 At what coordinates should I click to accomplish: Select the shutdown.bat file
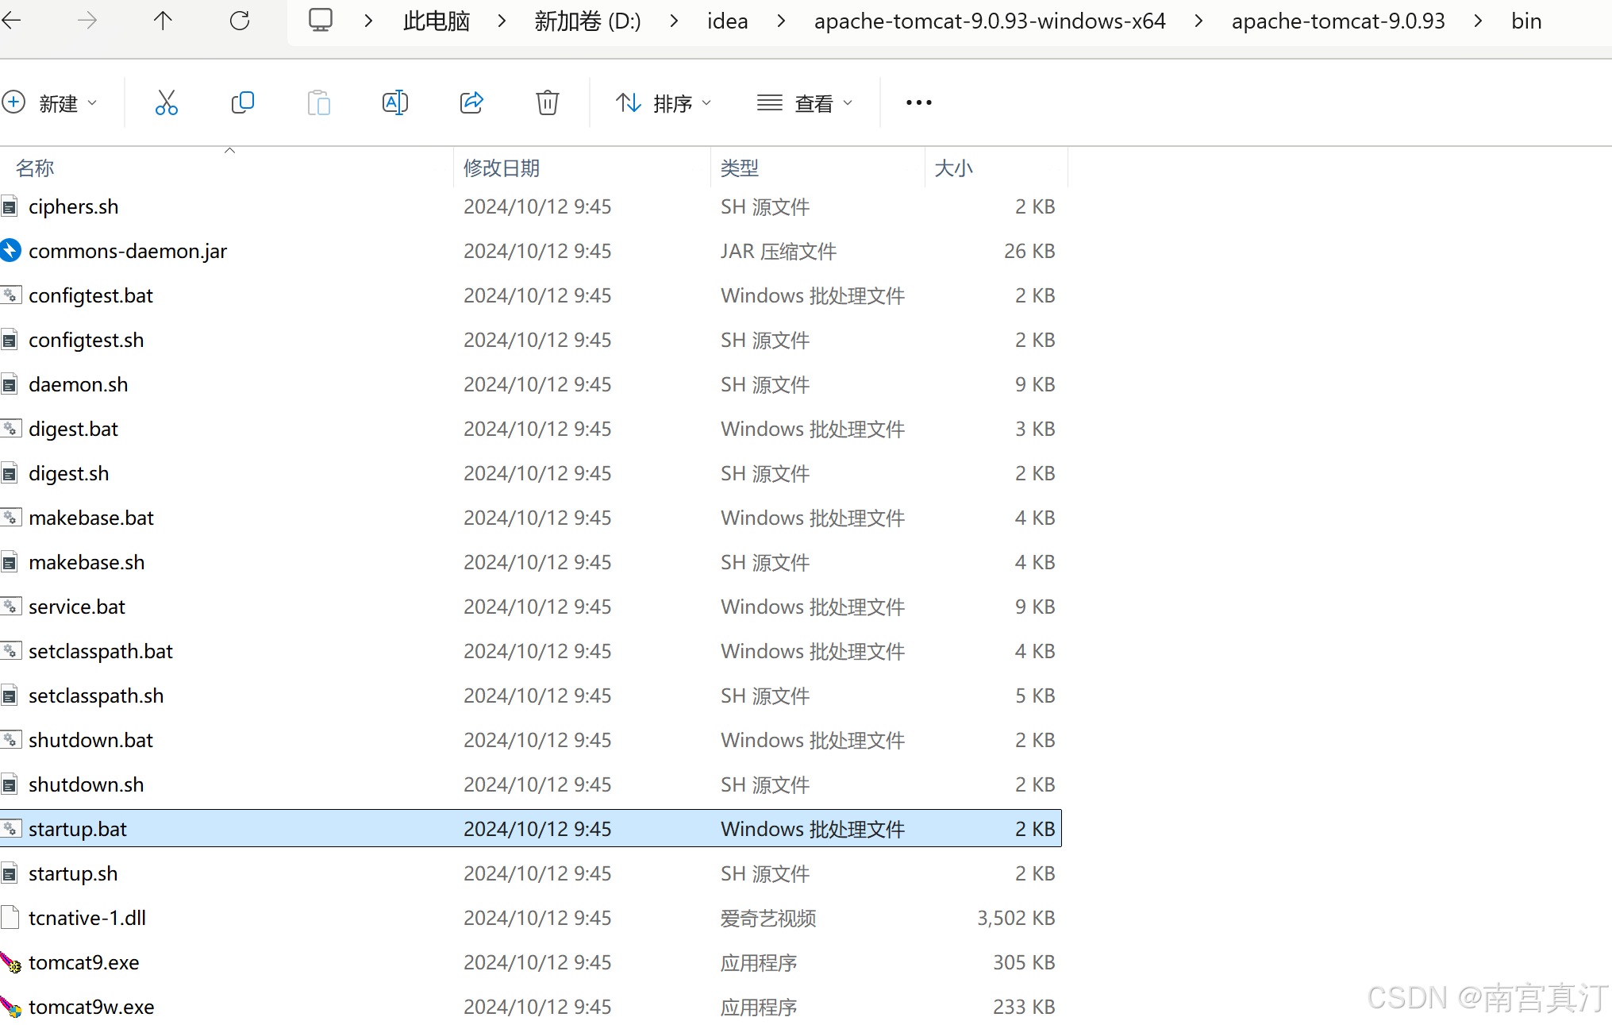[x=90, y=740]
